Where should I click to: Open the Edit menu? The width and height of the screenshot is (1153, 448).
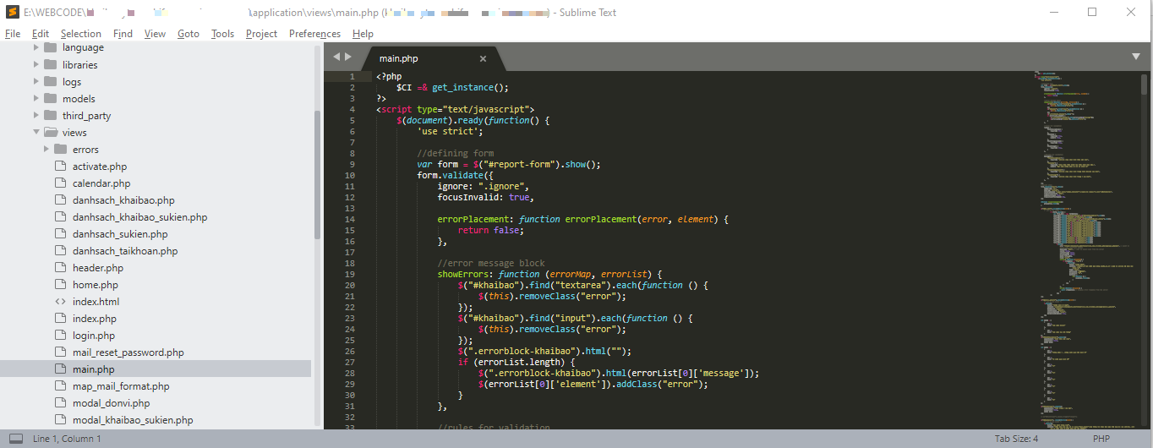(x=41, y=34)
